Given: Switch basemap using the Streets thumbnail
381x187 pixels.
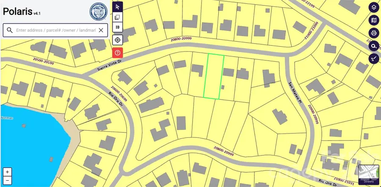Looking at the screenshot, I should point(368,175).
